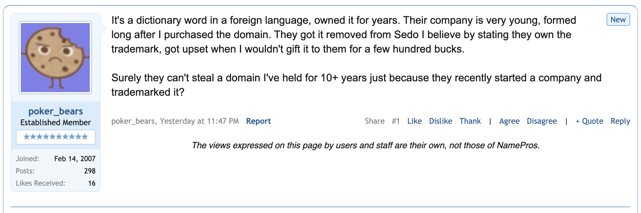641x213 pixels.
Task: Mark Disagree on the post
Action: click(x=542, y=121)
